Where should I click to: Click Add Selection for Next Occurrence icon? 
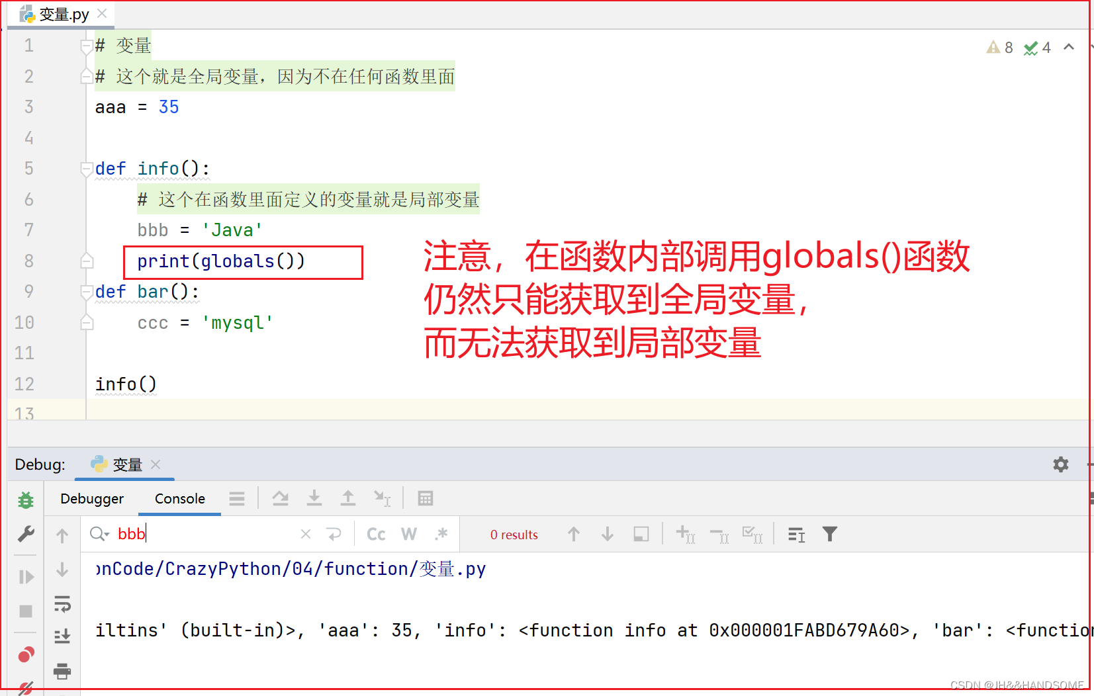(x=686, y=534)
